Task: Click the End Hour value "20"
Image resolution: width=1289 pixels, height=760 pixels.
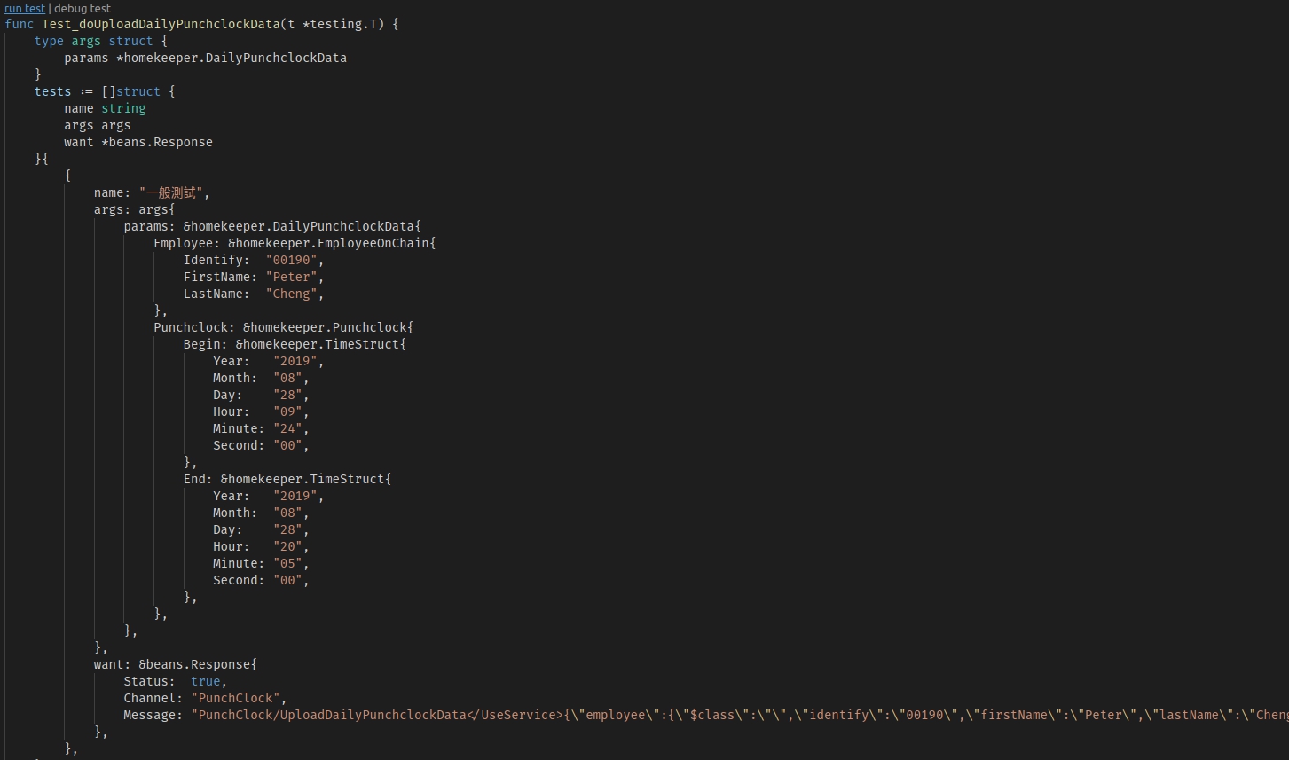Action: pyautogui.click(x=287, y=546)
